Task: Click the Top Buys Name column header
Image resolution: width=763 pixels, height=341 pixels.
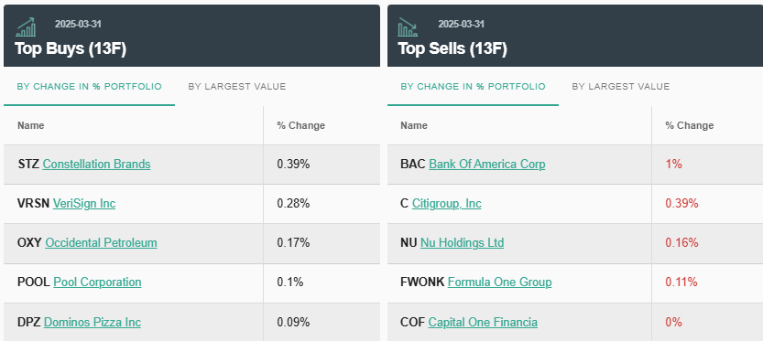Action: coord(30,125)
